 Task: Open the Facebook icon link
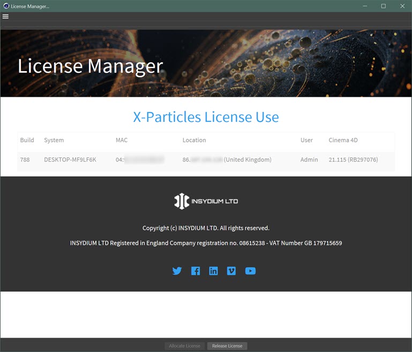tap(196, 271)
